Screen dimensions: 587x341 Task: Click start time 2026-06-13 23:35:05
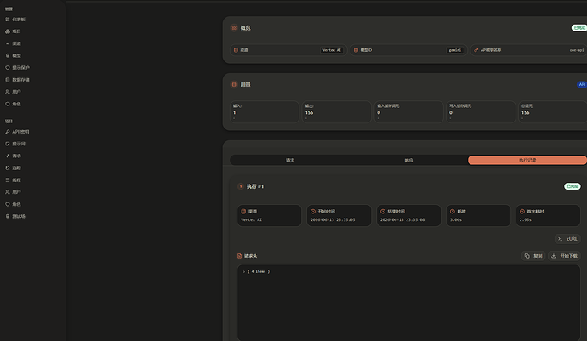click(x=333, y=220)
